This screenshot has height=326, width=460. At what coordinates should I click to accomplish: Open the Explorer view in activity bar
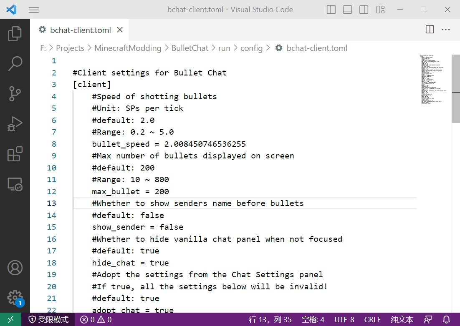coord(15,34)
